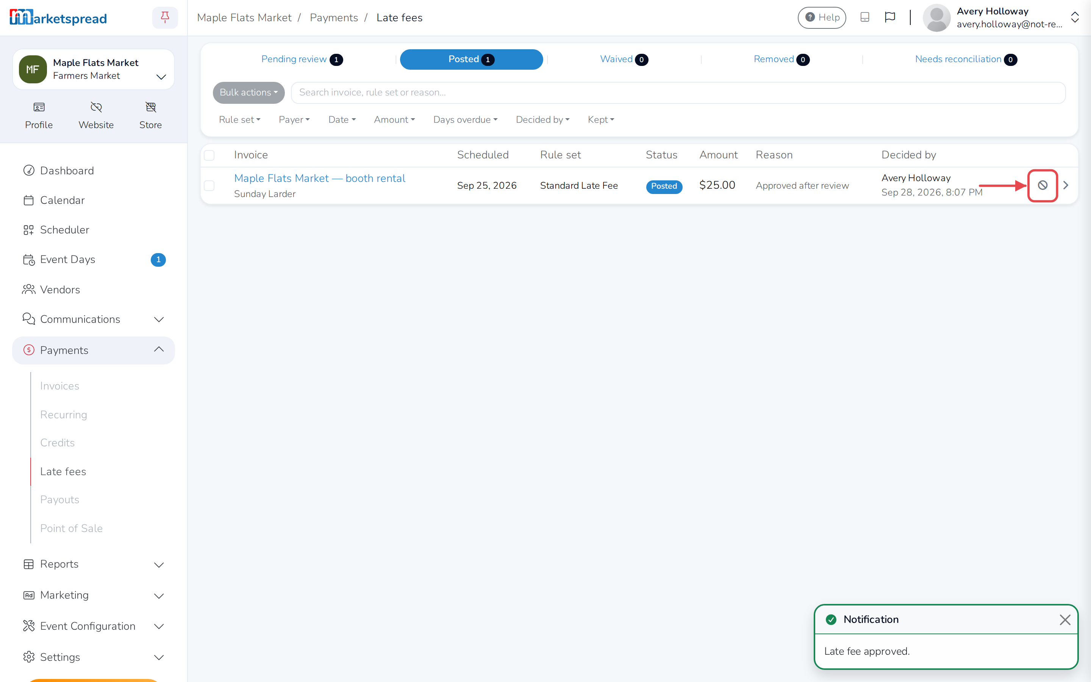Click the remove late fee circle-slash icon
Screen dimensions: 1091x682
[x=1042, y=185]
